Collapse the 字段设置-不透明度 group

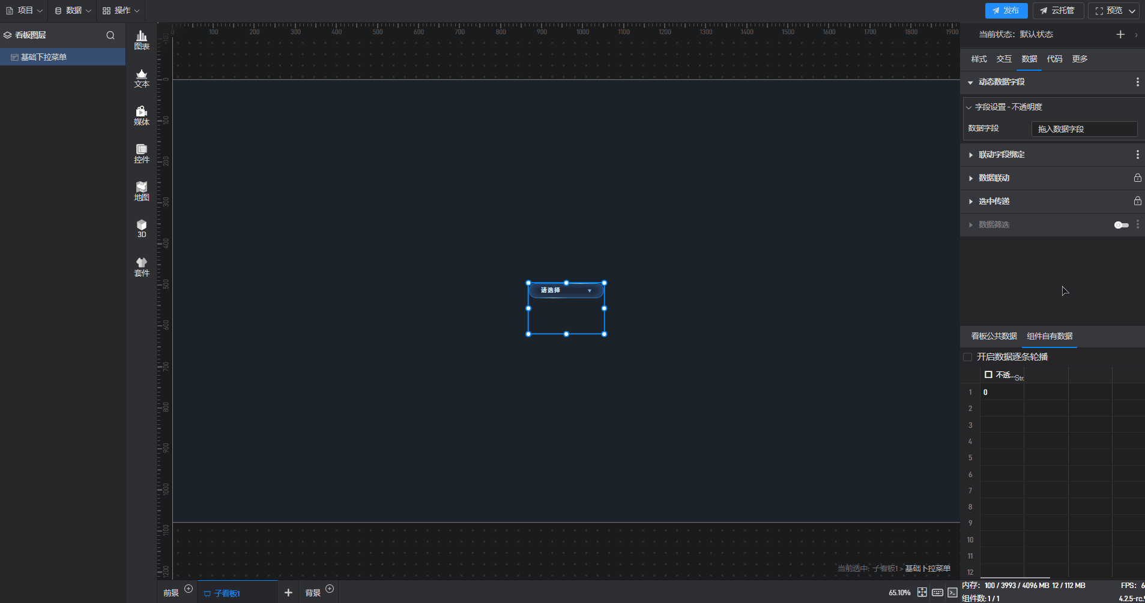coord(968,107)
